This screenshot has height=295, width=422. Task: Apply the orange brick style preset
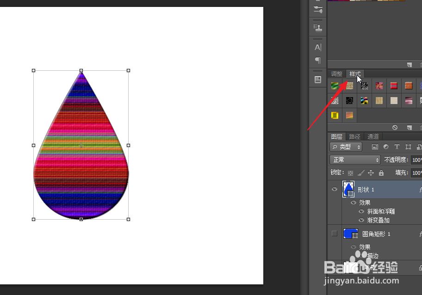coord(409,86)
